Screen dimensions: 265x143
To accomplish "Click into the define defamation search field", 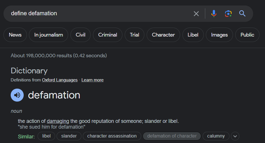I will tap(100, 14).
